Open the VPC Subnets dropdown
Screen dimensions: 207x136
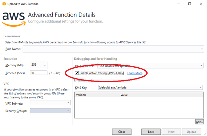pyautogui.click(x=50, y=102)
